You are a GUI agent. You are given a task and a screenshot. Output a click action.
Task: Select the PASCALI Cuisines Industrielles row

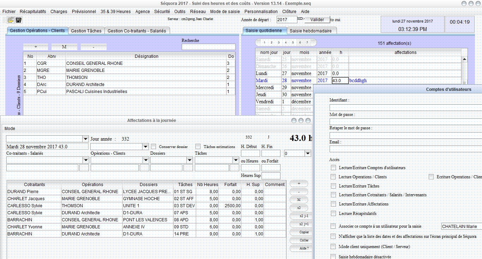tap(129, 92)
